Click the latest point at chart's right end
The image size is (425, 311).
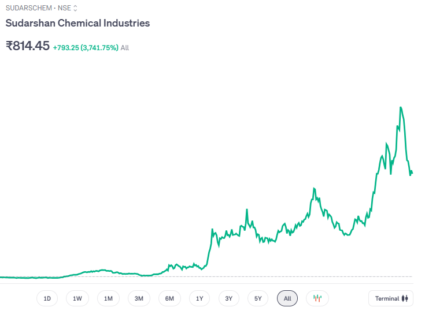[x=412, y=173]
